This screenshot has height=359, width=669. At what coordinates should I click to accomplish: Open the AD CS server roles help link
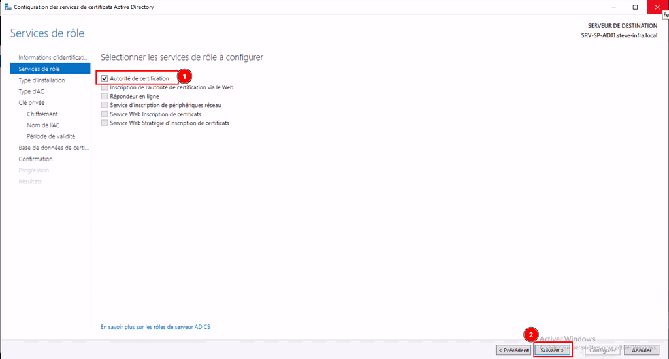tap(155, 326)
